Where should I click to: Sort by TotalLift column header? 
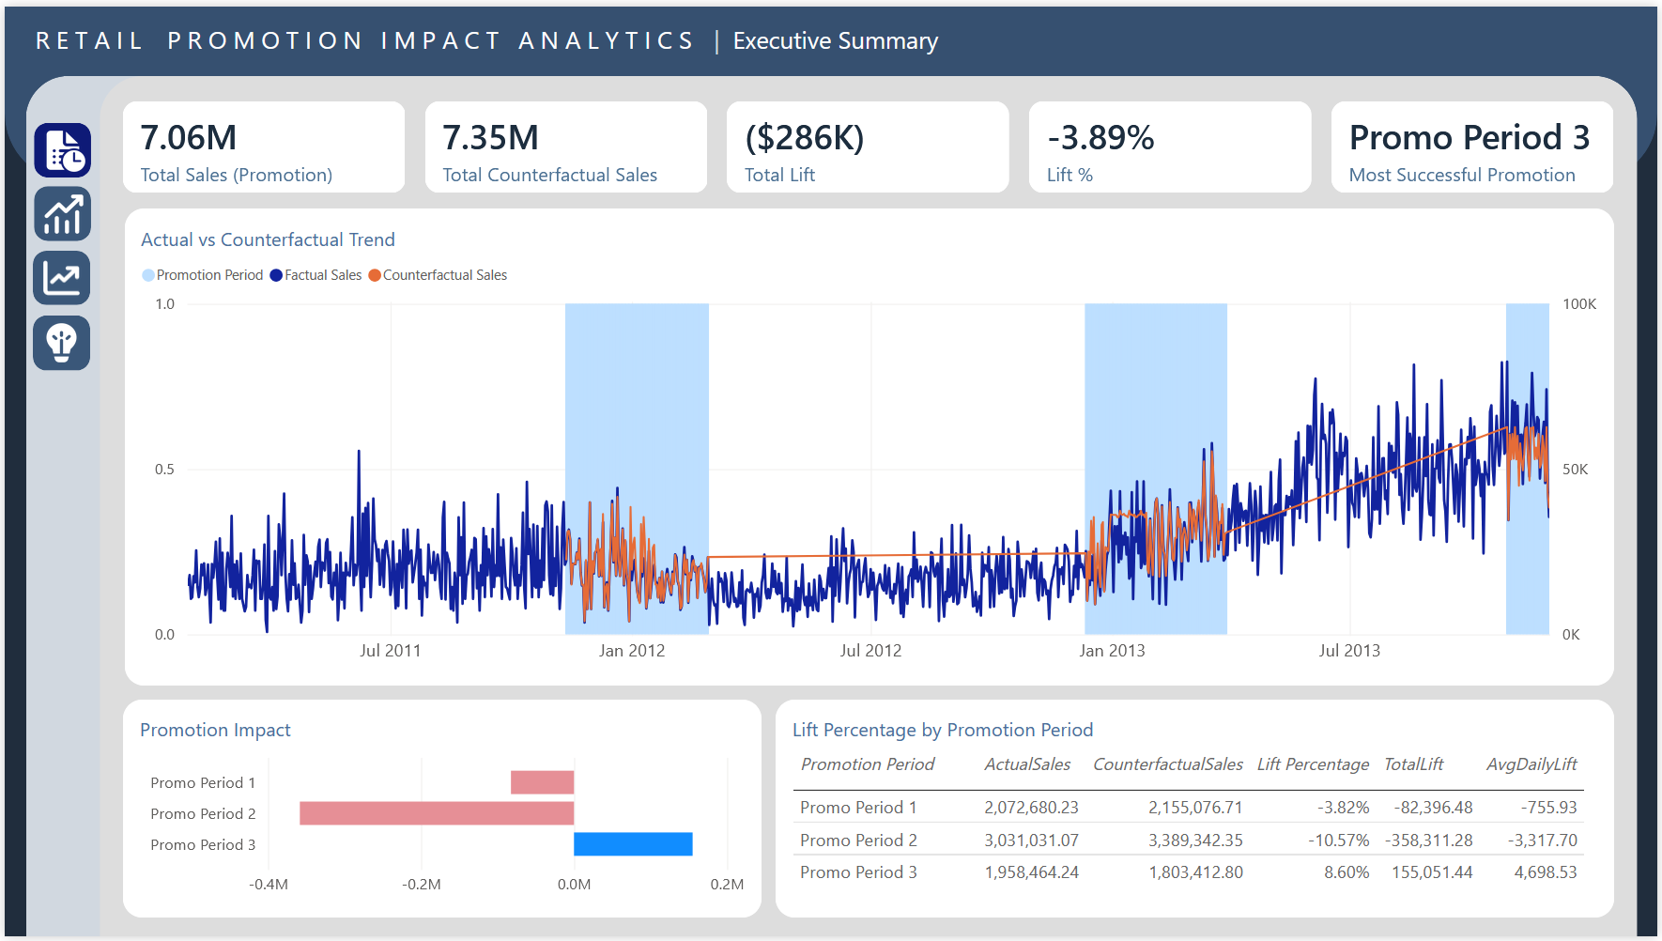click(x=1414, y=764)
